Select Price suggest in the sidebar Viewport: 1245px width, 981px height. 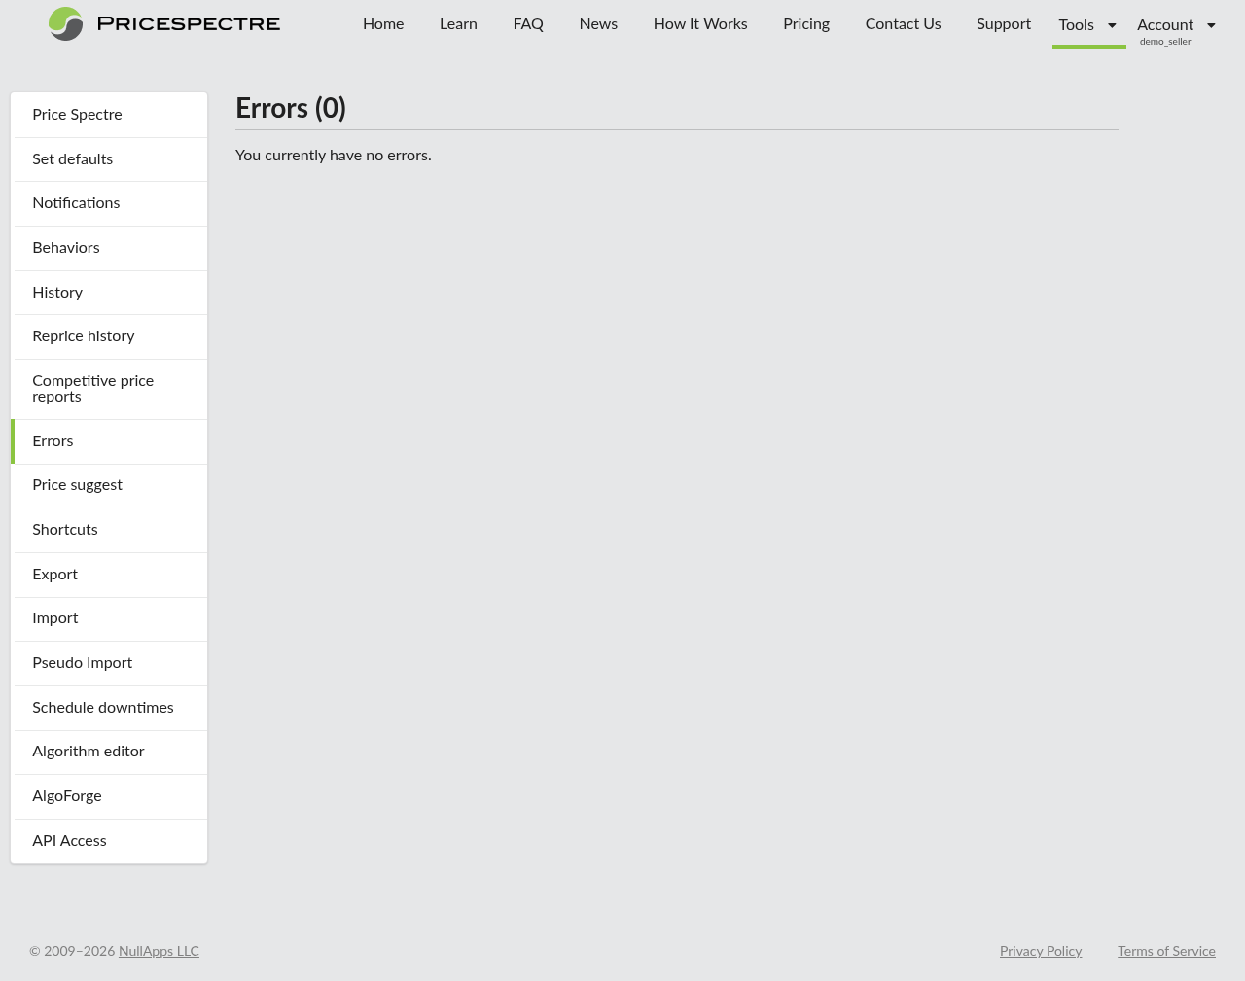coord(77,485)
